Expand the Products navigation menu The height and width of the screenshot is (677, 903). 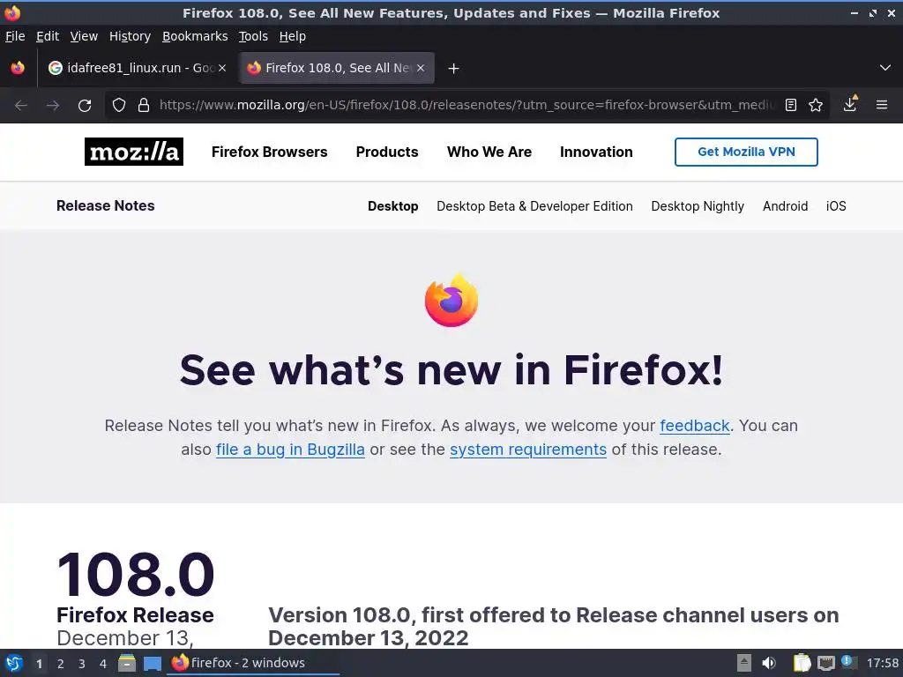tap(387, 152)
